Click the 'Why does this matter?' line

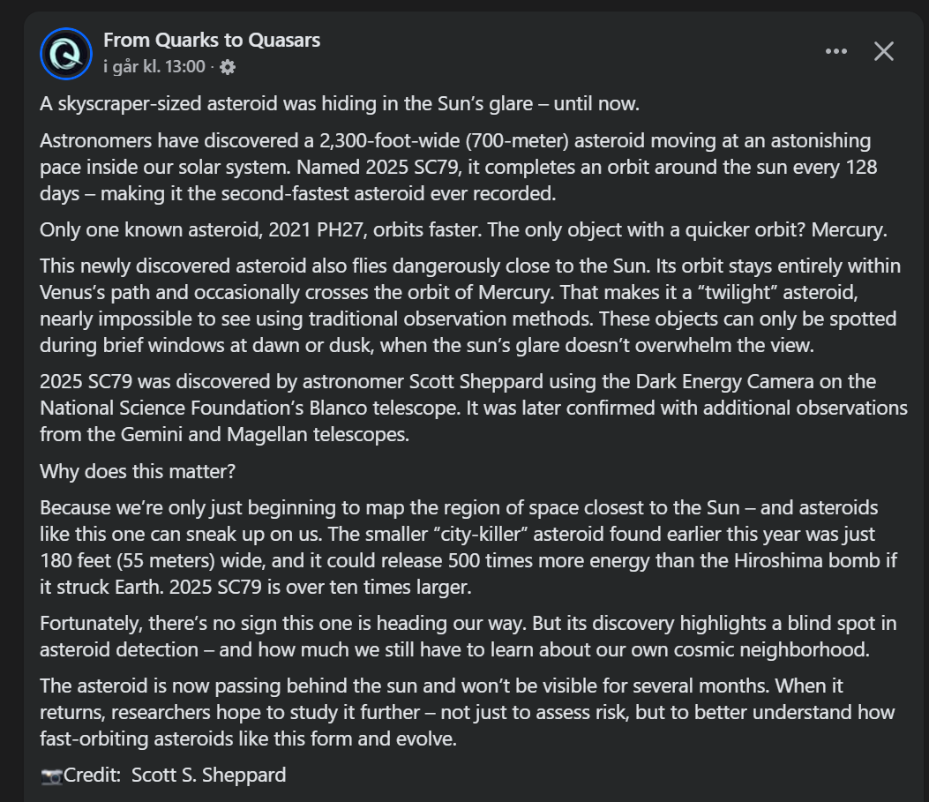[x=138, y=471]
